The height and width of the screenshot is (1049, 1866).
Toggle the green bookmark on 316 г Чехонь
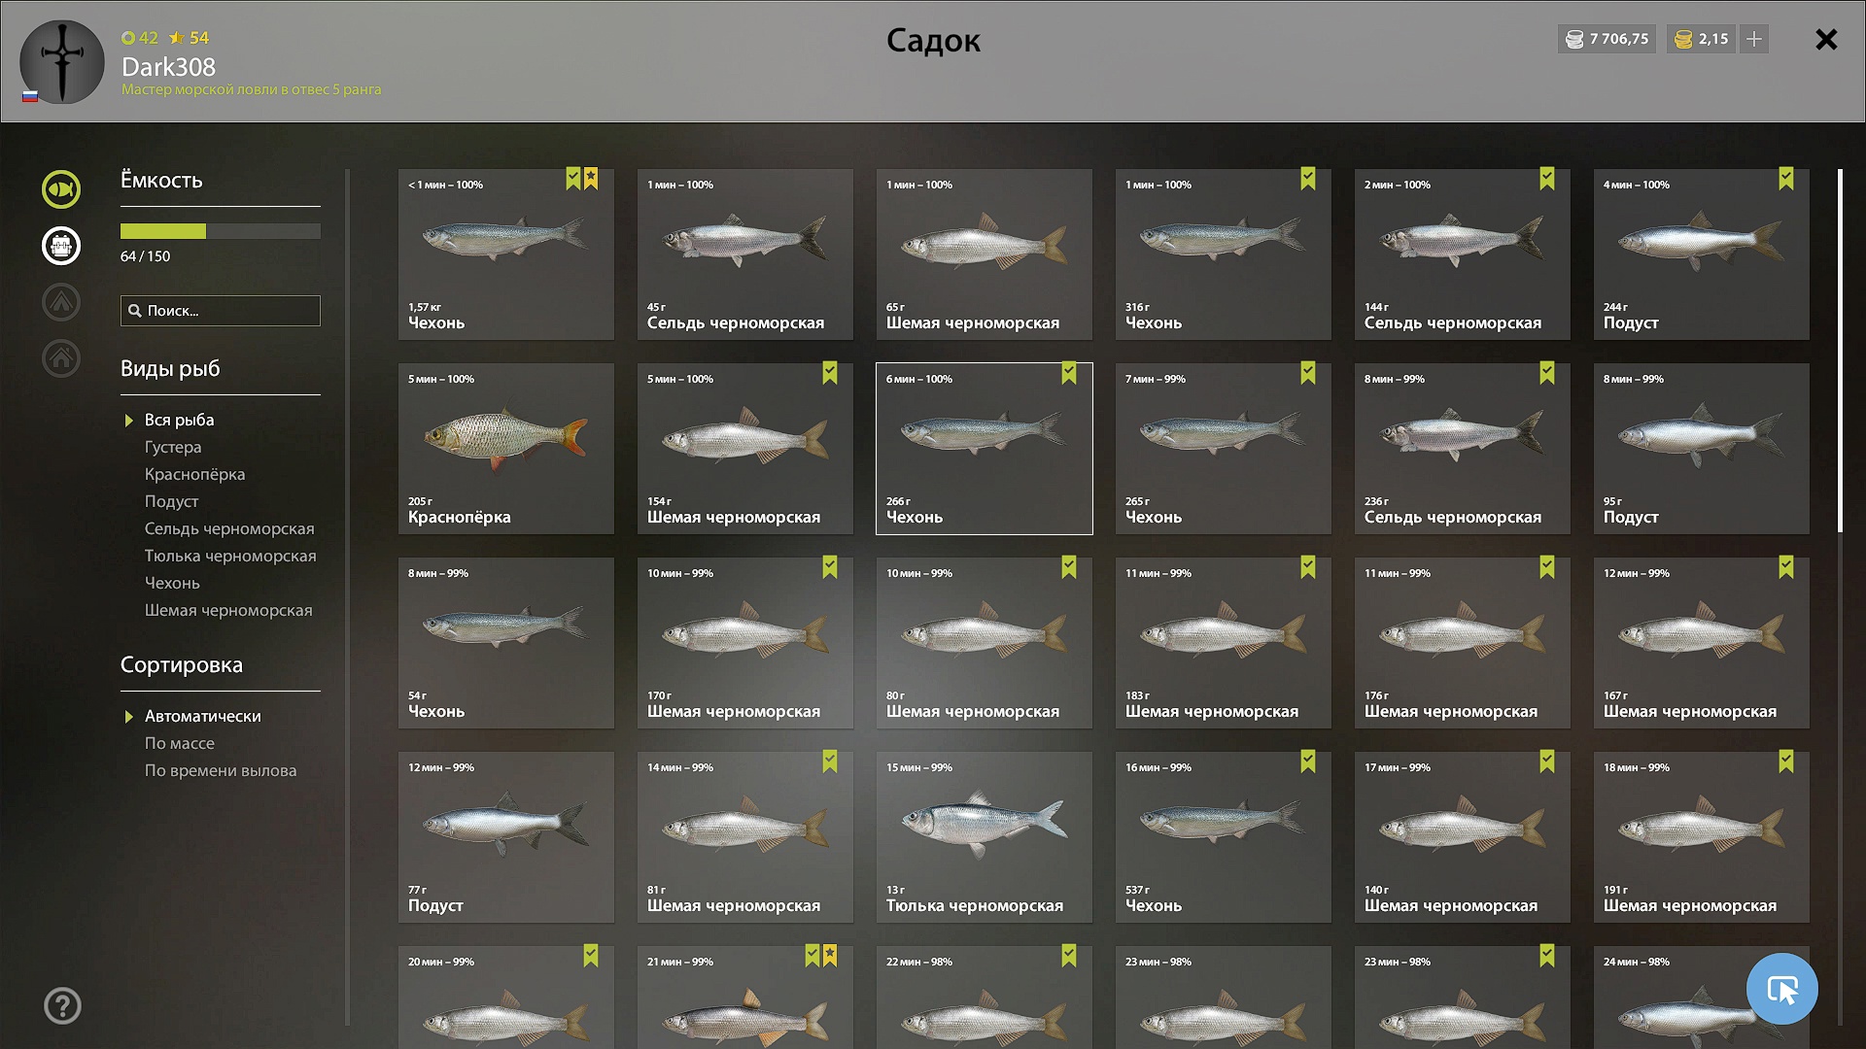tap(1308, 179)
